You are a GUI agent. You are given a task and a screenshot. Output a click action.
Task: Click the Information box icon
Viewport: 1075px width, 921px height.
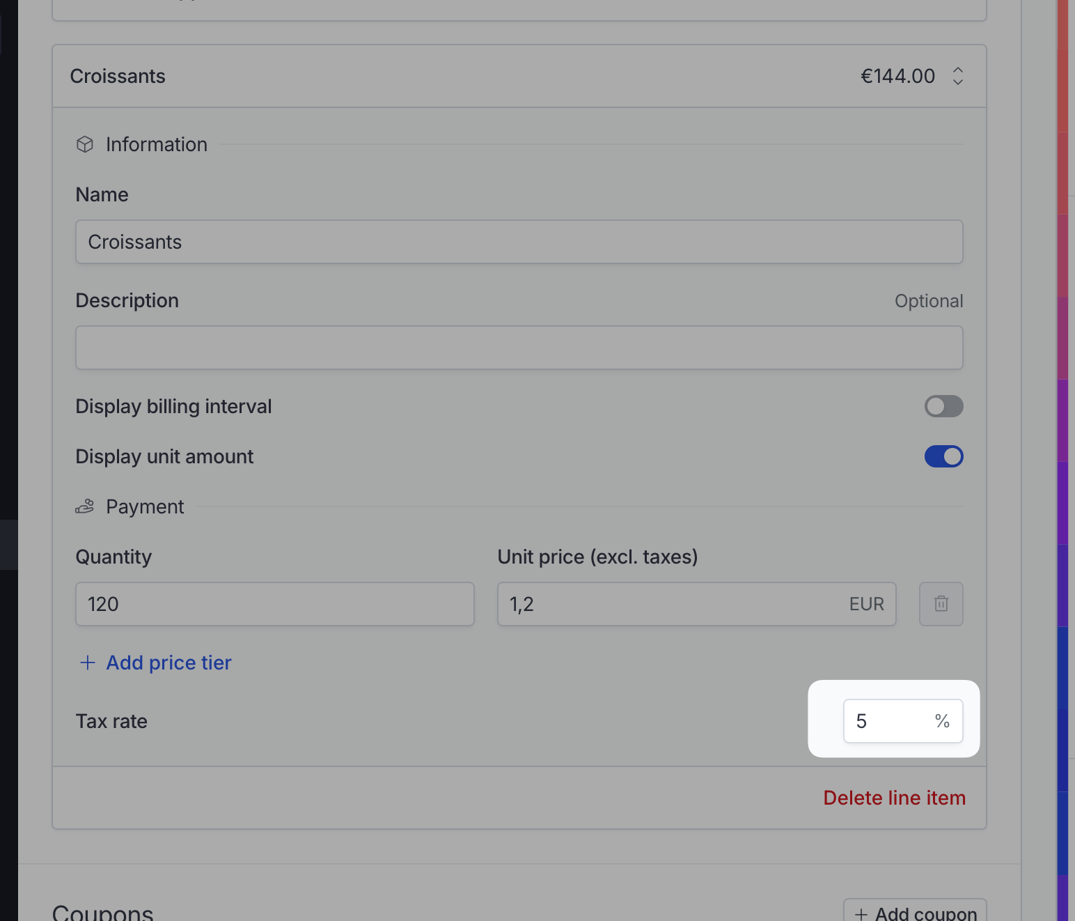(85, 144)
